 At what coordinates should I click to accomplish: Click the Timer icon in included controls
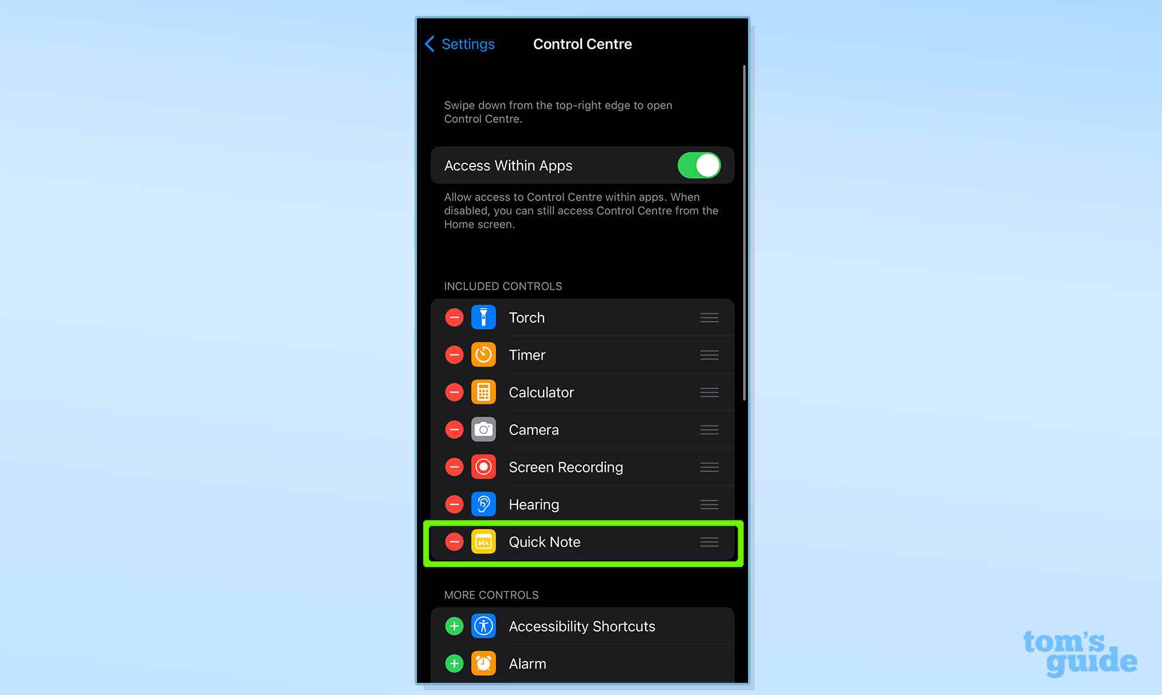(483, 354)
